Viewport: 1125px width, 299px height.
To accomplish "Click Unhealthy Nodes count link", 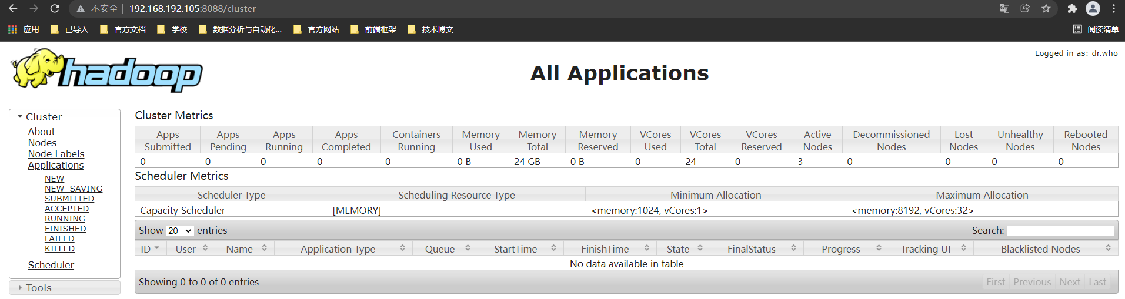I will (x=994, y=162).
